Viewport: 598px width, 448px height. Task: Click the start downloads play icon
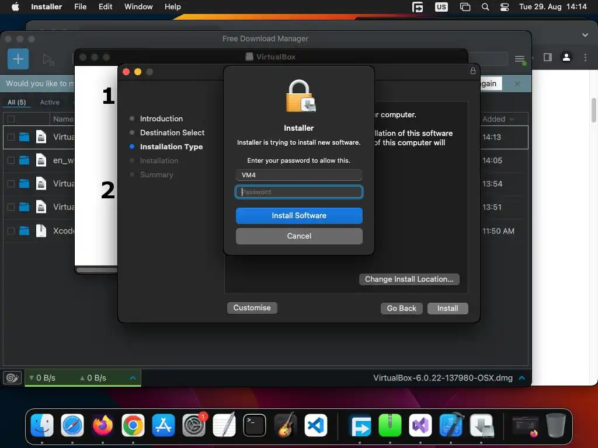[48, 60]
